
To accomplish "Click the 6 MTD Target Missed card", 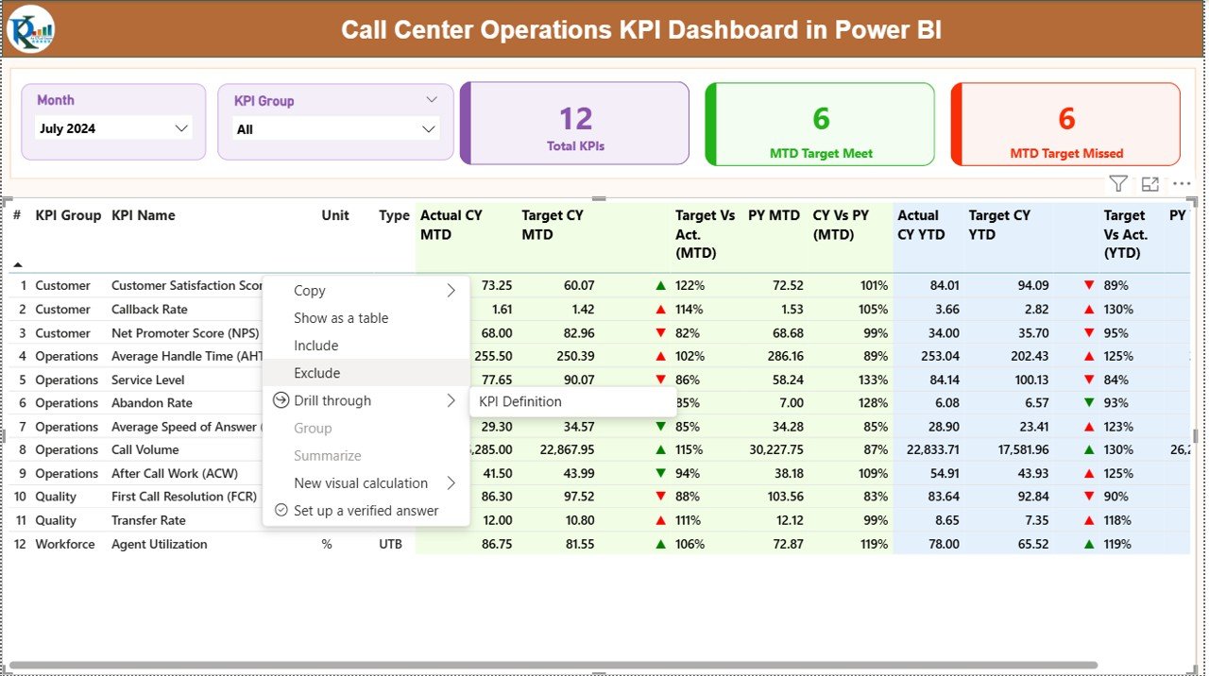I will pos(1065,124).
